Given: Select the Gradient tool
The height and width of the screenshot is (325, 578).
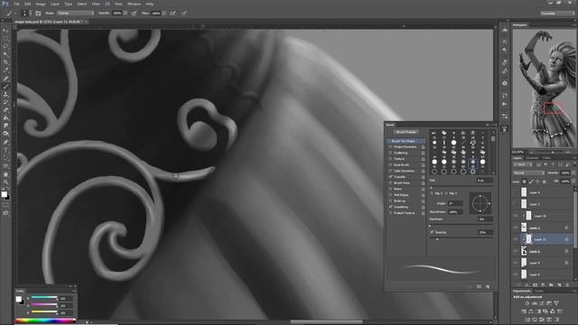Looking at the screenshot, I should (x=5, y=118).
